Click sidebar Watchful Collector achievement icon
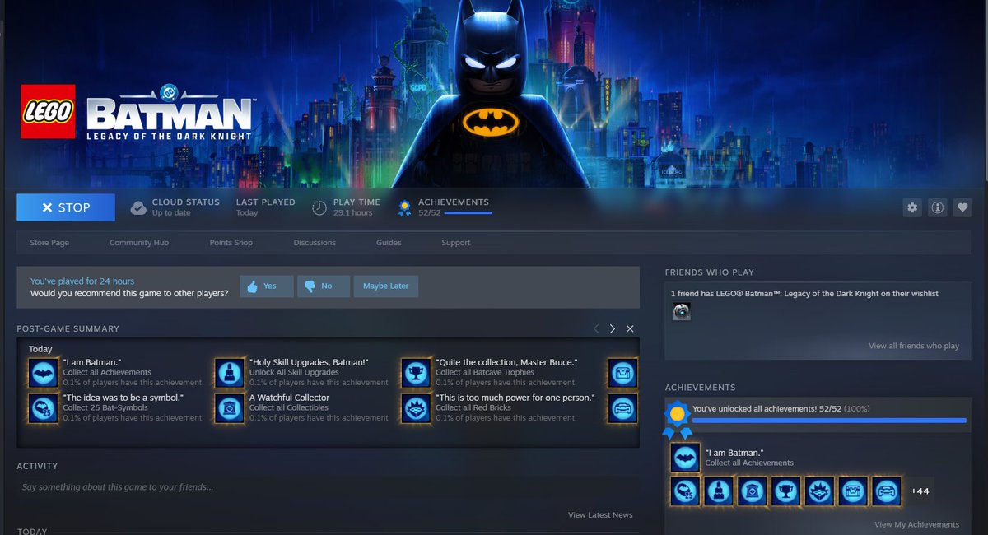988x535 pixels. point(753,491)
